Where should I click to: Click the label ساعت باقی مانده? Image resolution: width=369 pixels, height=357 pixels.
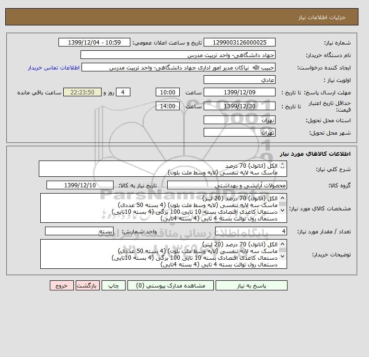tap(39, 92)
